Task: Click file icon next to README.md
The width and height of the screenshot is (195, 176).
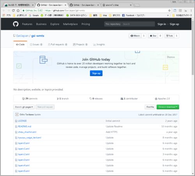Action: tap(16, 127)
